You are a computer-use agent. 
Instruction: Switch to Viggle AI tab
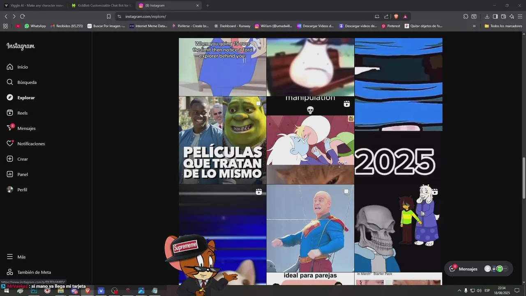pyautogui.click(x=34, y=5)
